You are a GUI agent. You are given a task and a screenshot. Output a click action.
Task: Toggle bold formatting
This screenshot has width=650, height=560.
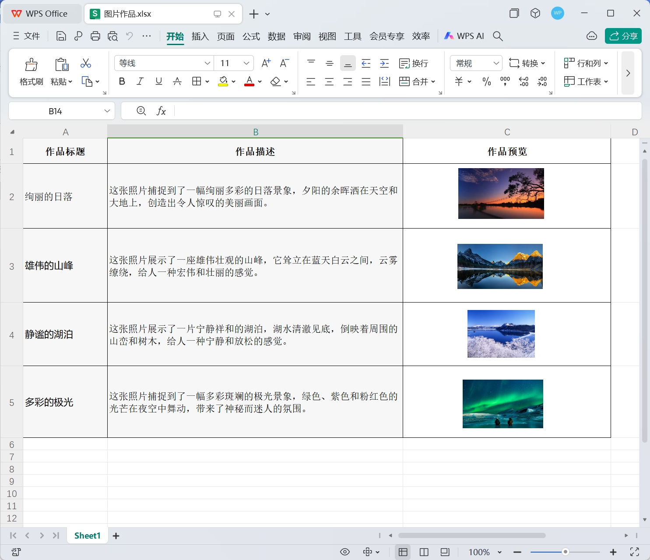(x=122, y=81)
